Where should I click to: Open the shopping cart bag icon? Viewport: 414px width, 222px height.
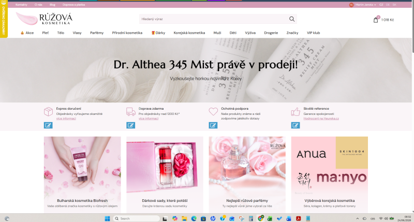376,20
